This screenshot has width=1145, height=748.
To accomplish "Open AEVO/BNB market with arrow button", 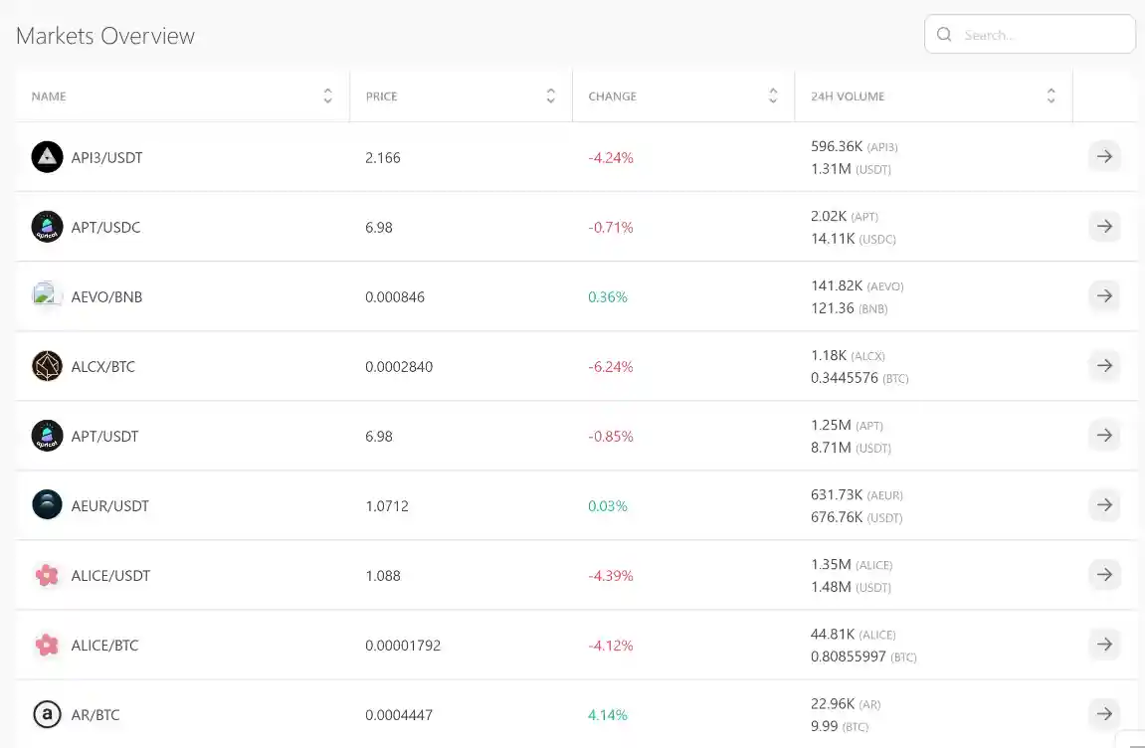I will pos(1104,295).
